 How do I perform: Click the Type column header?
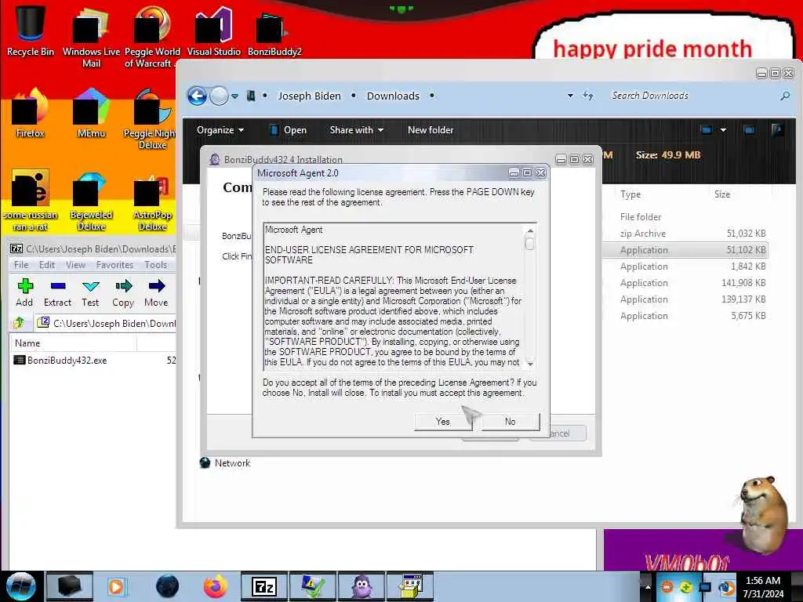point(630,194)
